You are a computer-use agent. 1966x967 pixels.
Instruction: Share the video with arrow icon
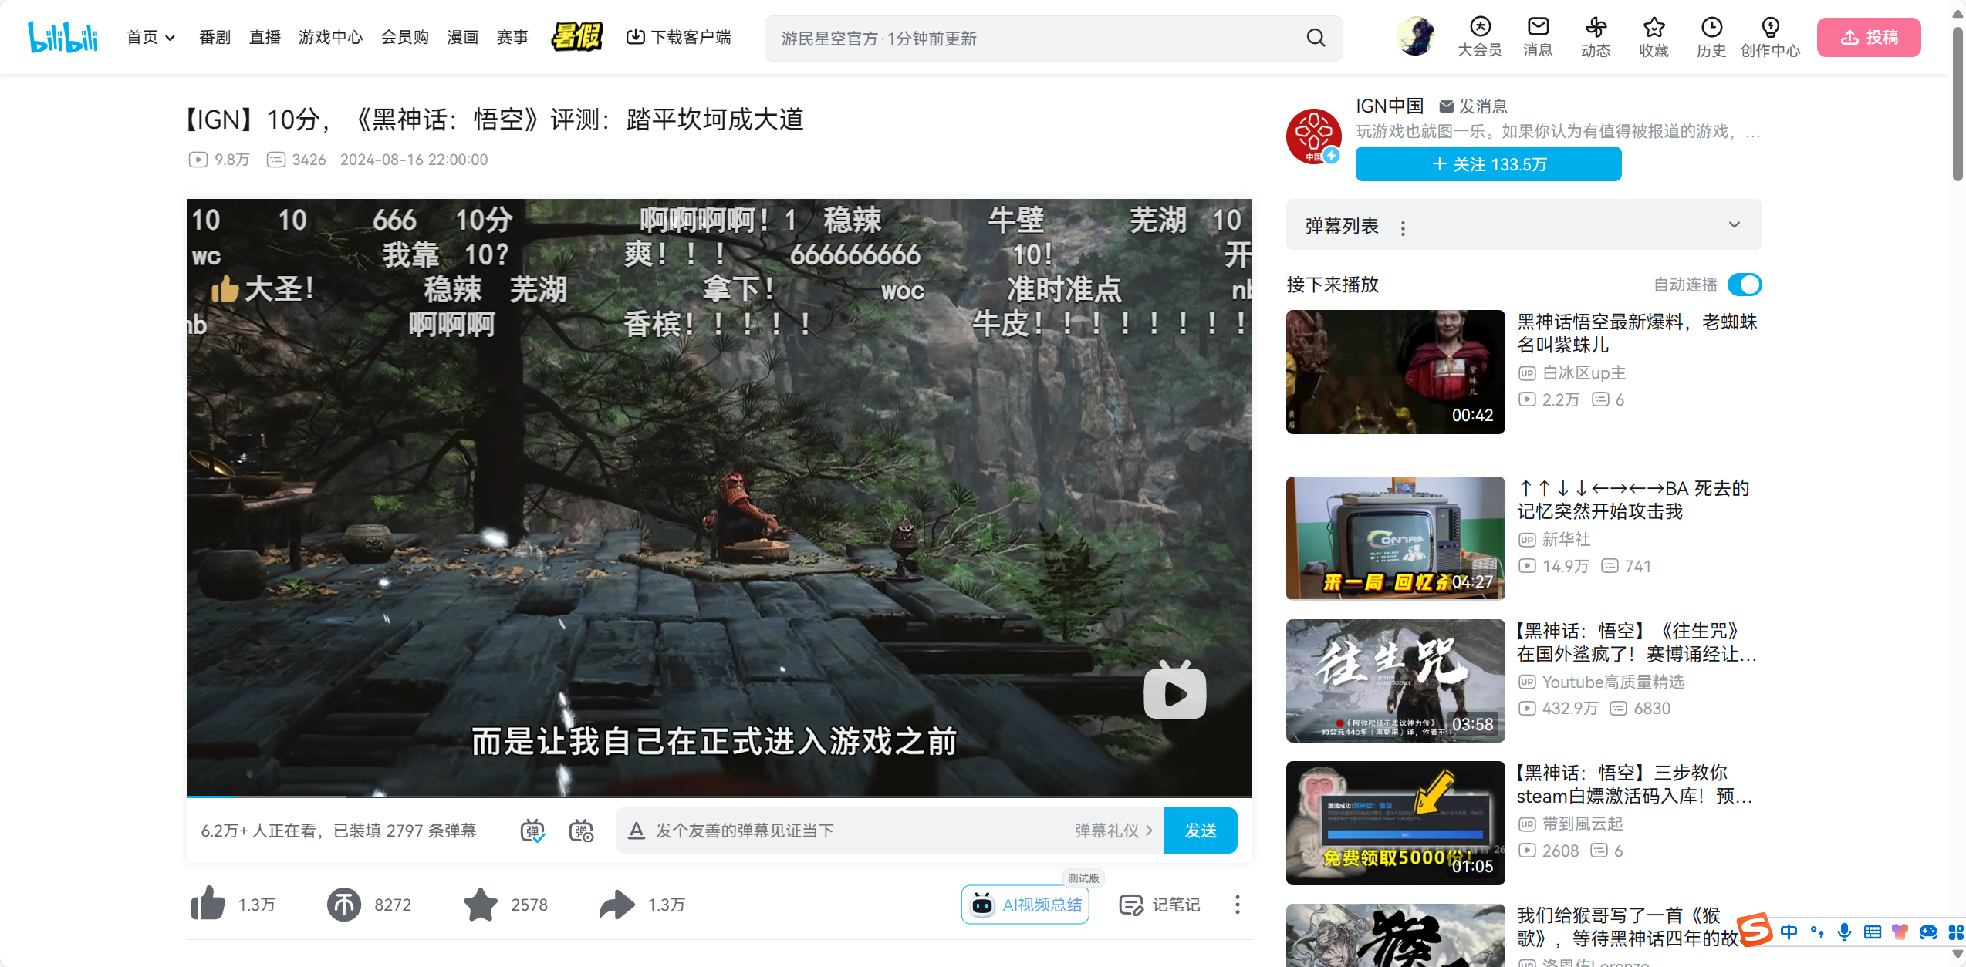[x=616, y=904]
